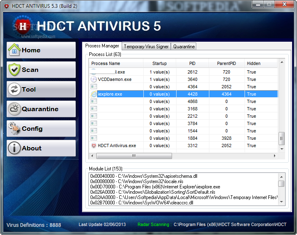Switch to Temporary Virus Signer tab
Image resolution: width=297 pixels, height=235 pixels.
tap(146, 47)
